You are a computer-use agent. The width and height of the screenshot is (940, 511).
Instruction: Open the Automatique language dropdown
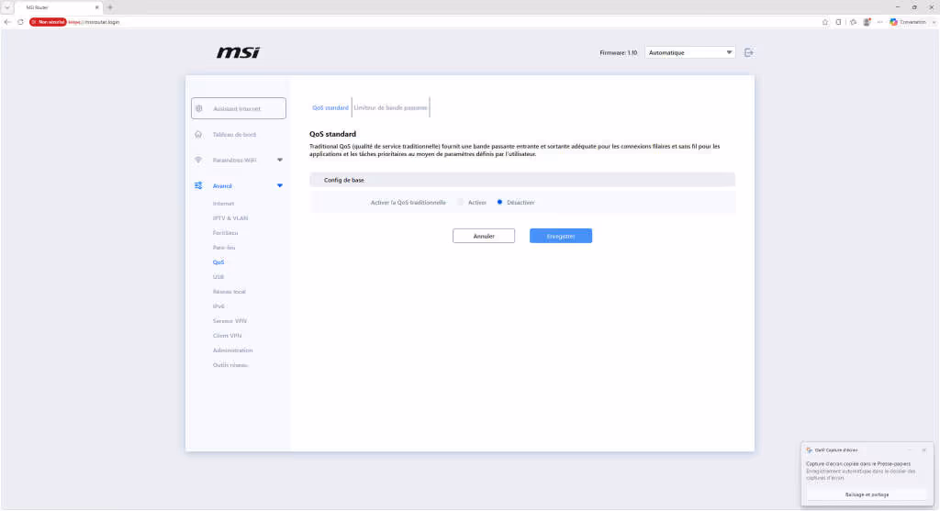pyautogui.click(x=690, y=52)
